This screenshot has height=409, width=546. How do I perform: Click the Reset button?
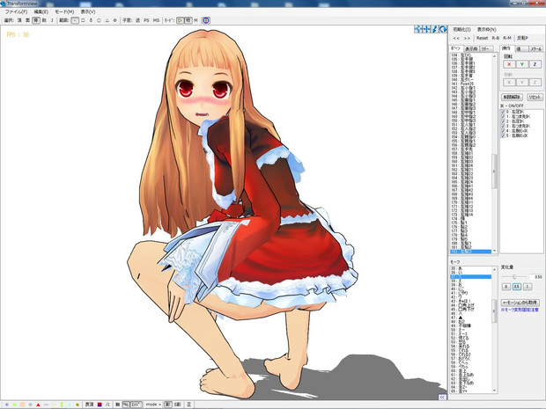pyautogui.click(x=482, y=38)
